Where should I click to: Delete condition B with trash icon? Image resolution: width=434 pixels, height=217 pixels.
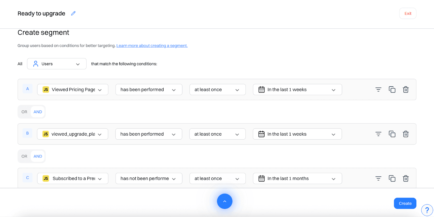coord(406,134)
